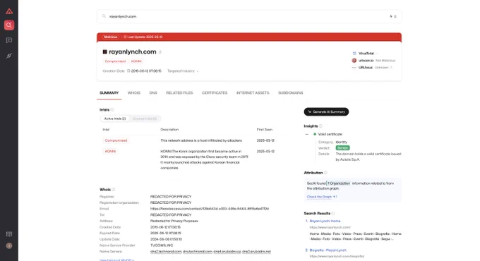This screenshot has height=261, width=480.
Task: Click the Compromised tag in Intels table
Action: pyautogui.click(x=116, y=140)
